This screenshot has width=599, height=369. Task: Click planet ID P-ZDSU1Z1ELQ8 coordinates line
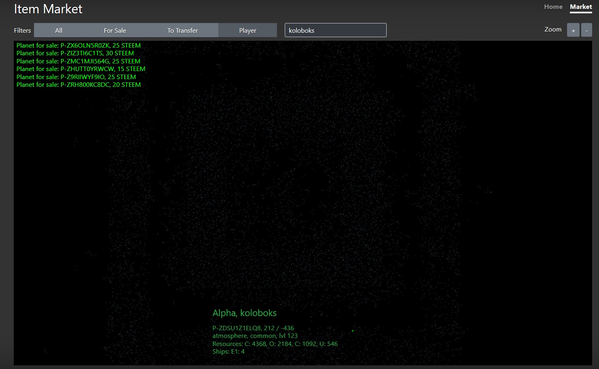pos(253,328)
